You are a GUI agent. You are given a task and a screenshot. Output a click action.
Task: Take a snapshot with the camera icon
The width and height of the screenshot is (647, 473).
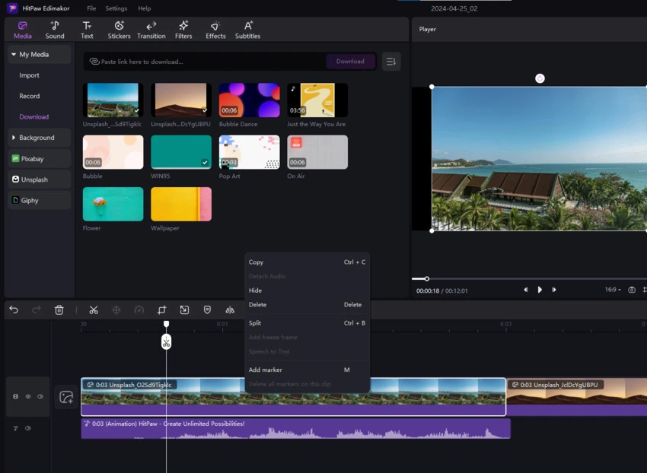632,290
